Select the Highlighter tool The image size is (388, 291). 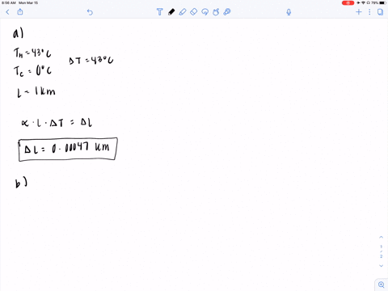pyautogui.click(x=183, y=12)
